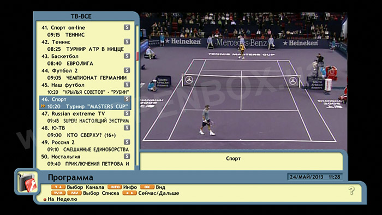Click the Программа guide icon
This screenshot has height=215, width=382.
coord(27,182)
